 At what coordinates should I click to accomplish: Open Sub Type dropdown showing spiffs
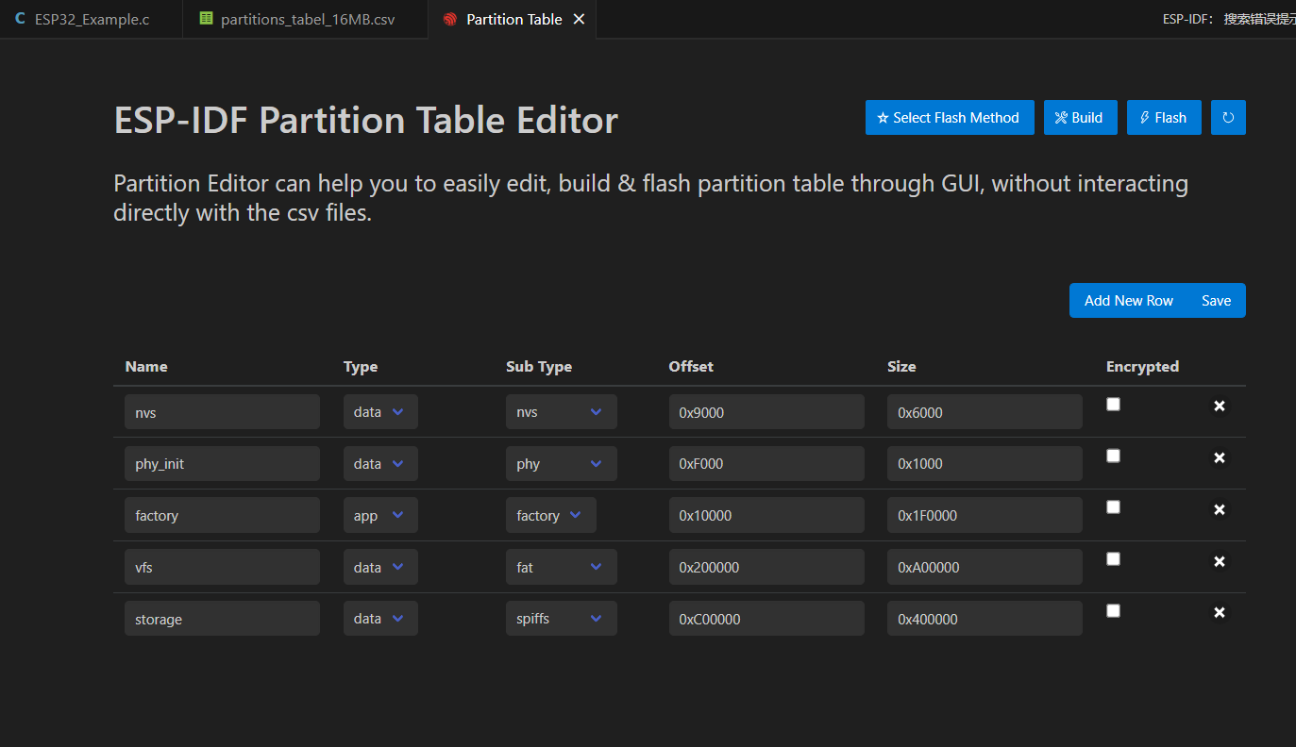click(562, 619)
